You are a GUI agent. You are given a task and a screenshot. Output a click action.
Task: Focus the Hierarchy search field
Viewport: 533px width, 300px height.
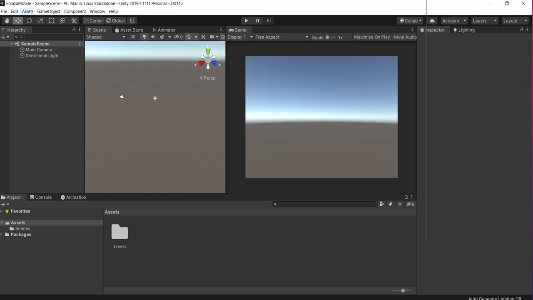[x=48, y=37]
